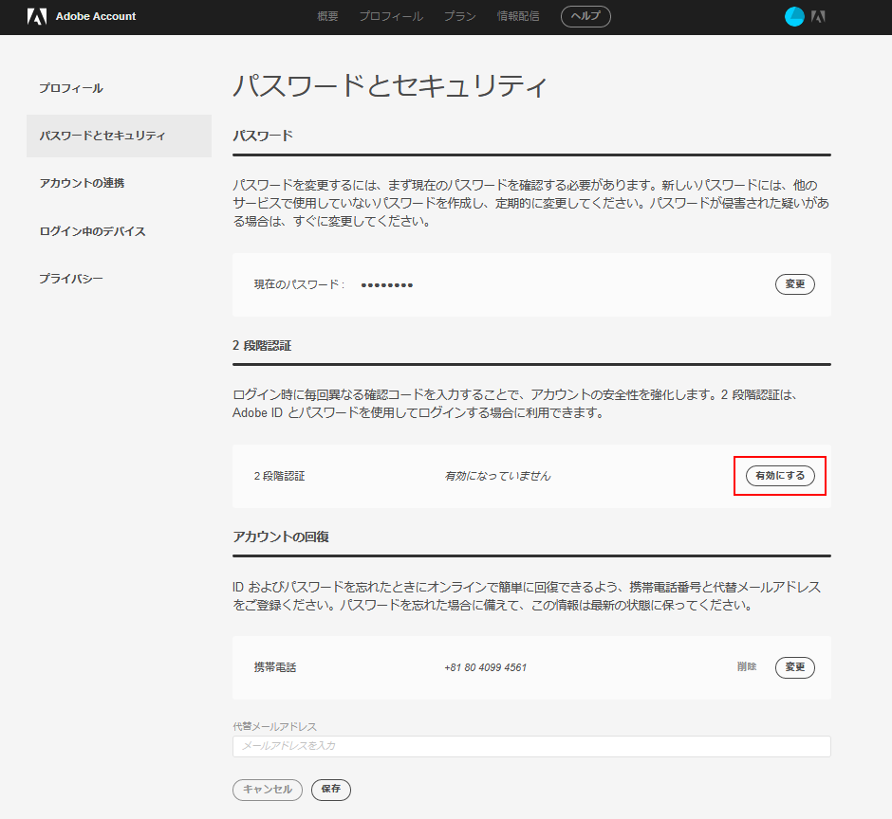Click the ヘルプ button in the header

click(585, 16)
